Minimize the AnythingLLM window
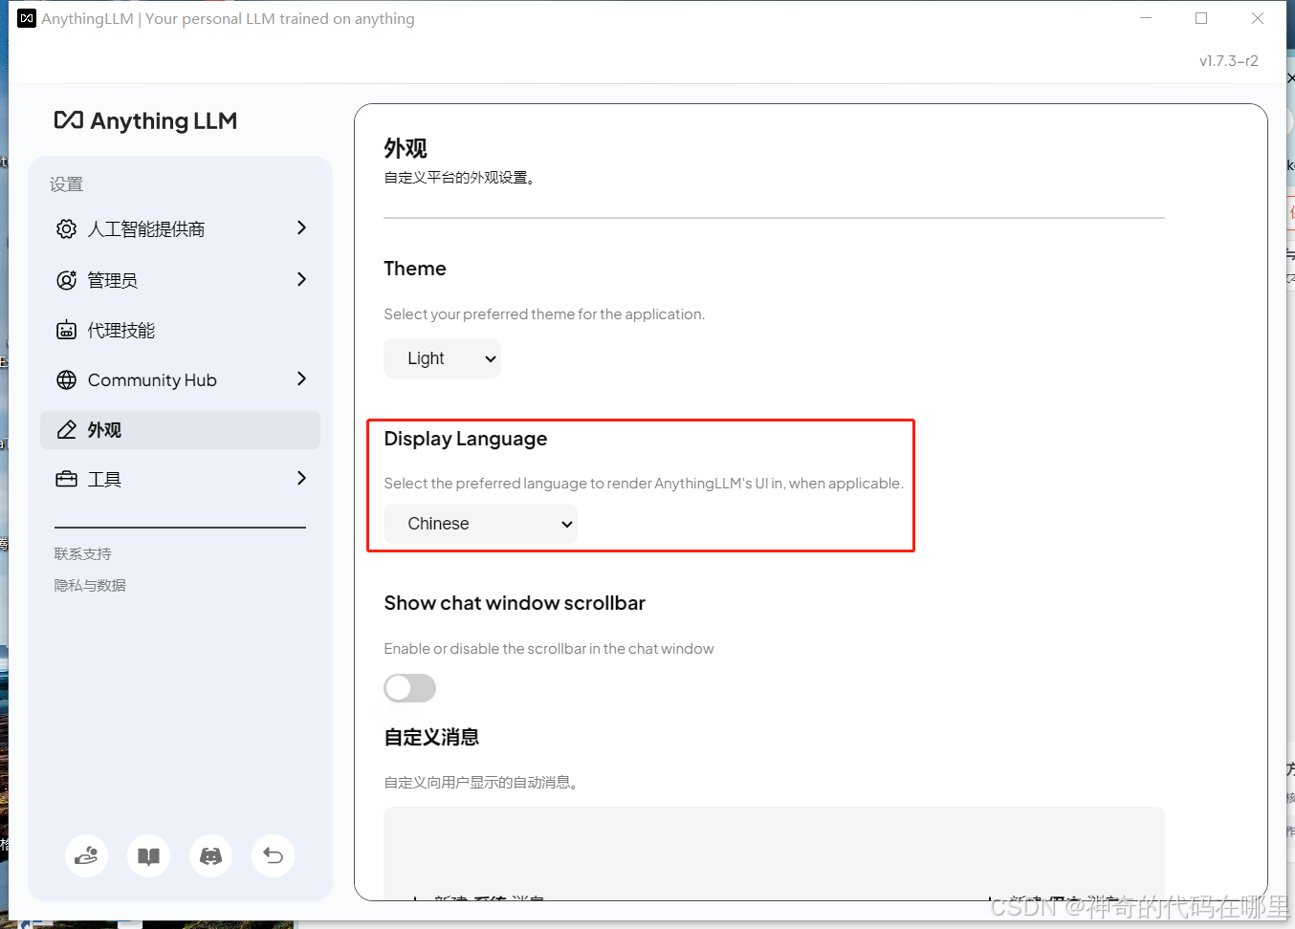 click(1146, 18)
